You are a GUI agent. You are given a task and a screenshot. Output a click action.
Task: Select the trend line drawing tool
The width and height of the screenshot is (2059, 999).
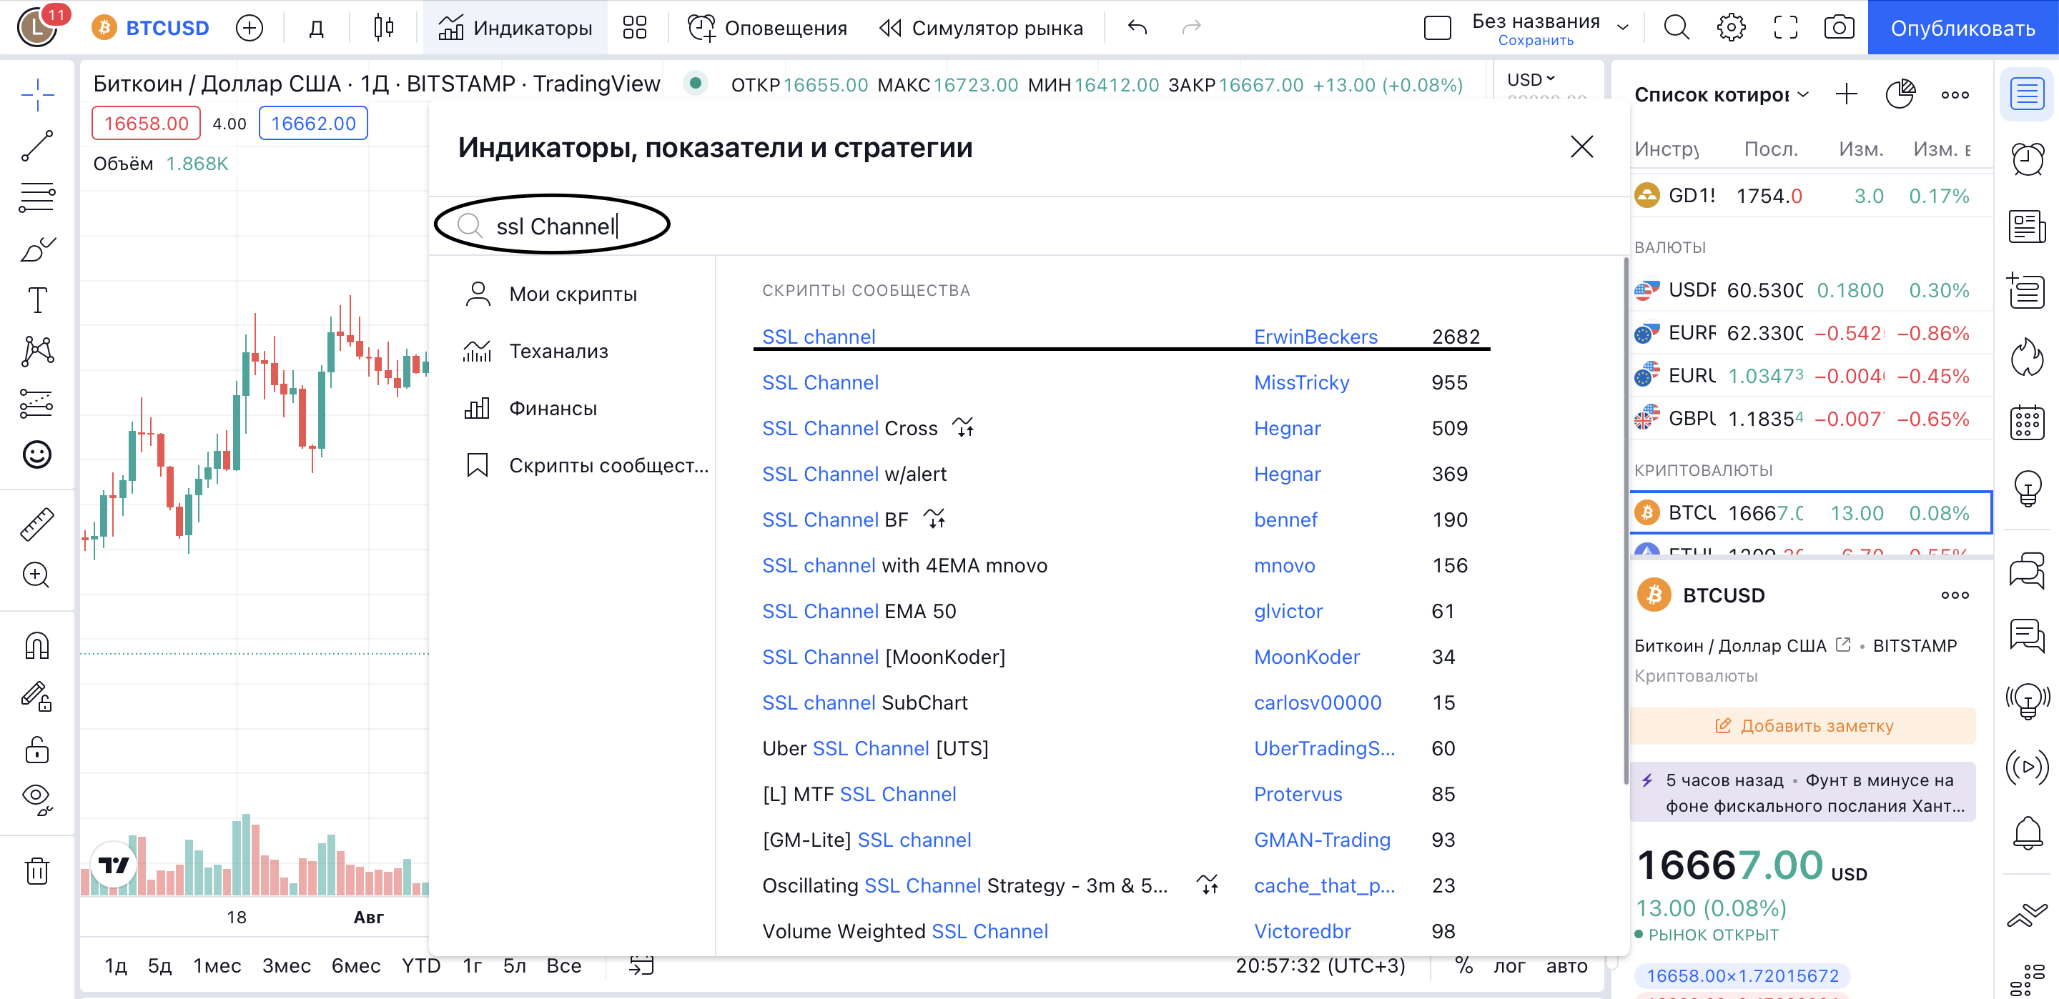[x=36, y=146]
